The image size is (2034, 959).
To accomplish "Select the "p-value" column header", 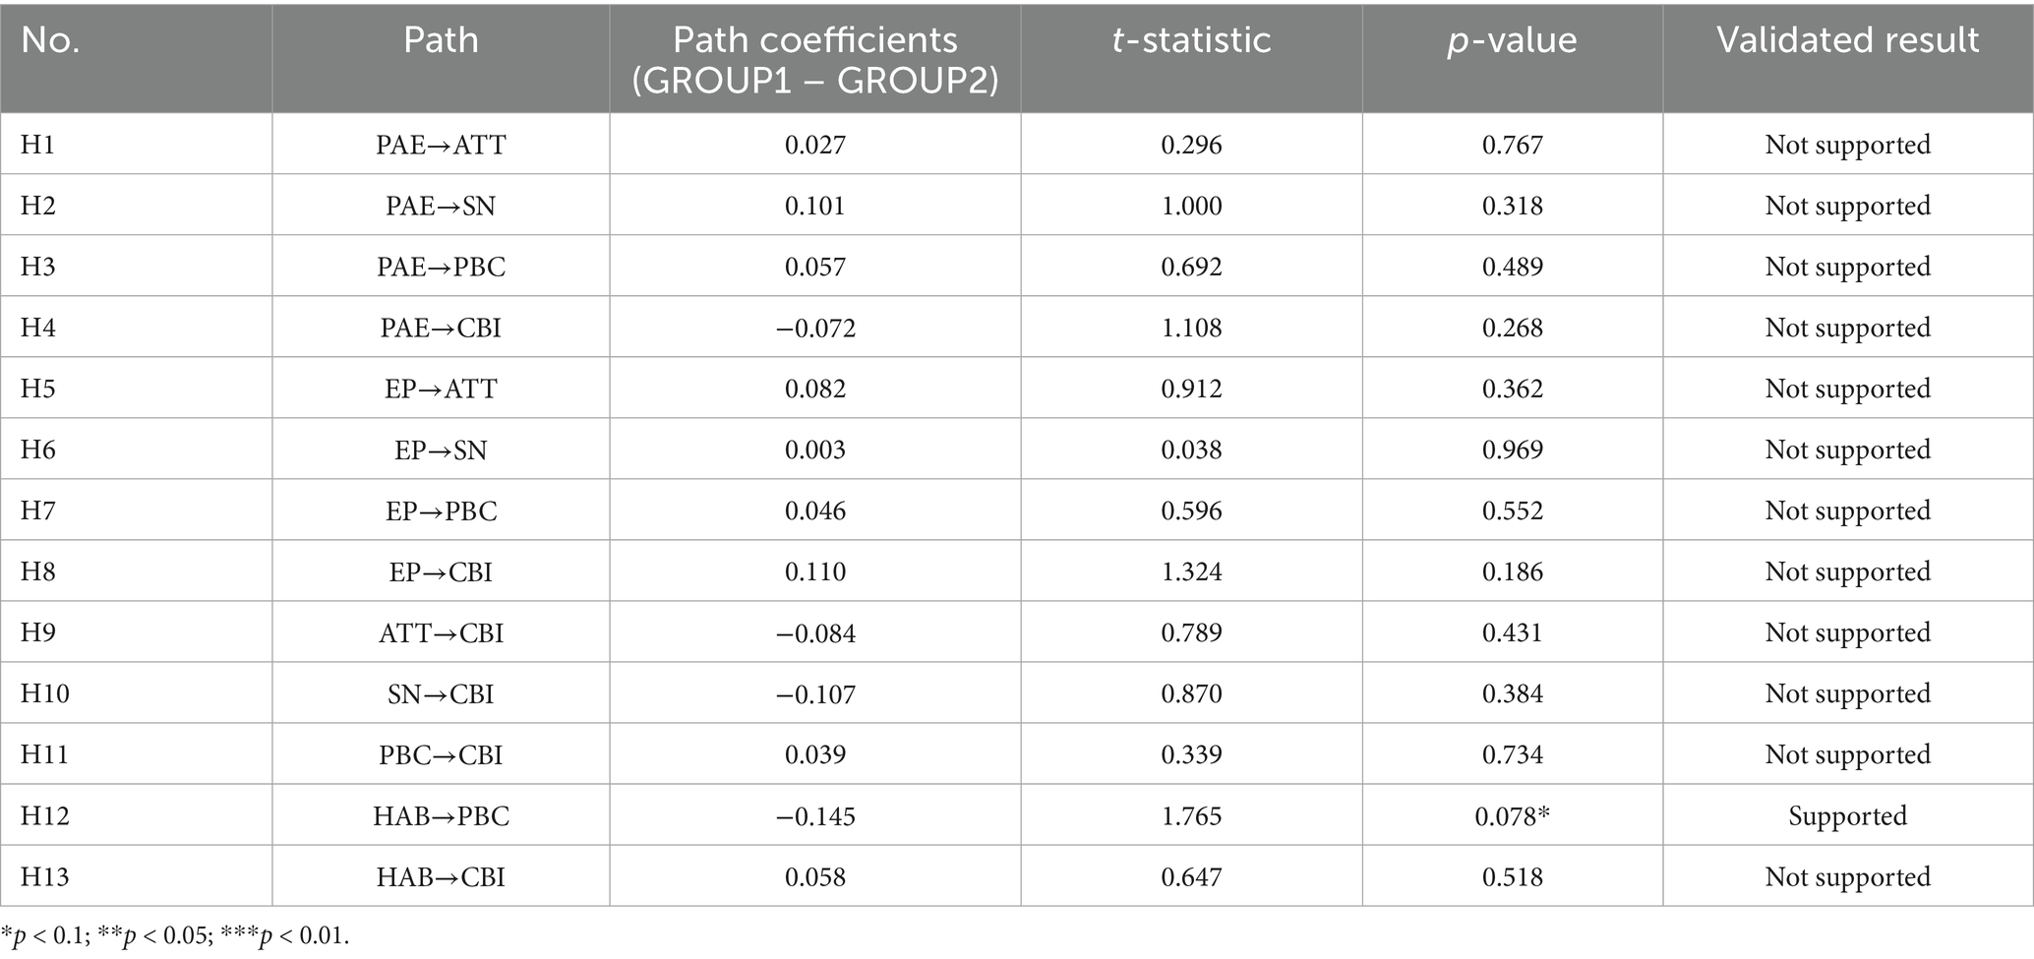I will (1512, 40).
